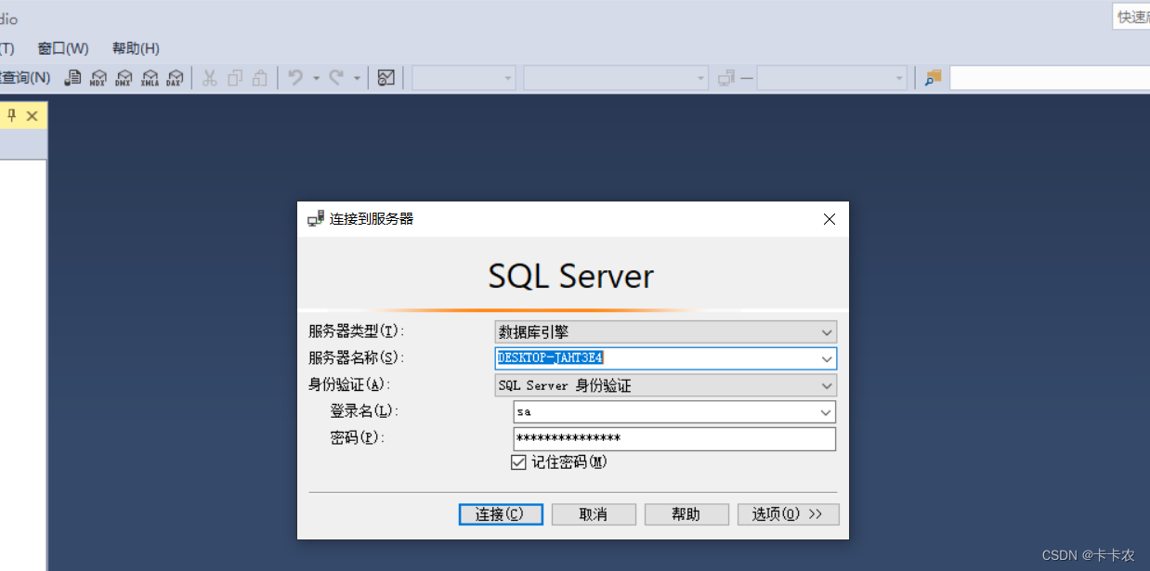Expand the 登录名 combo box arrow
Viewport: 1150px width, 571px height.
tap(826, 412)
